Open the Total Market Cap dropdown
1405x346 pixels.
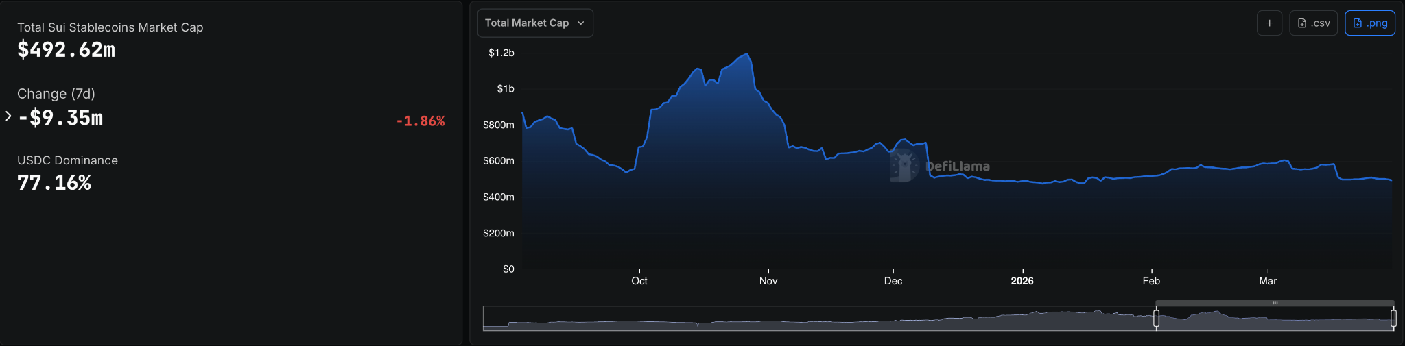coord(535,23)
